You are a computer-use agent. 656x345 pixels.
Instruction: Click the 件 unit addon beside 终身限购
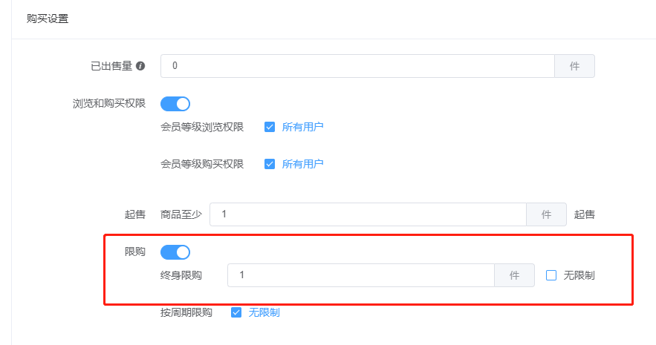point(515,275)
